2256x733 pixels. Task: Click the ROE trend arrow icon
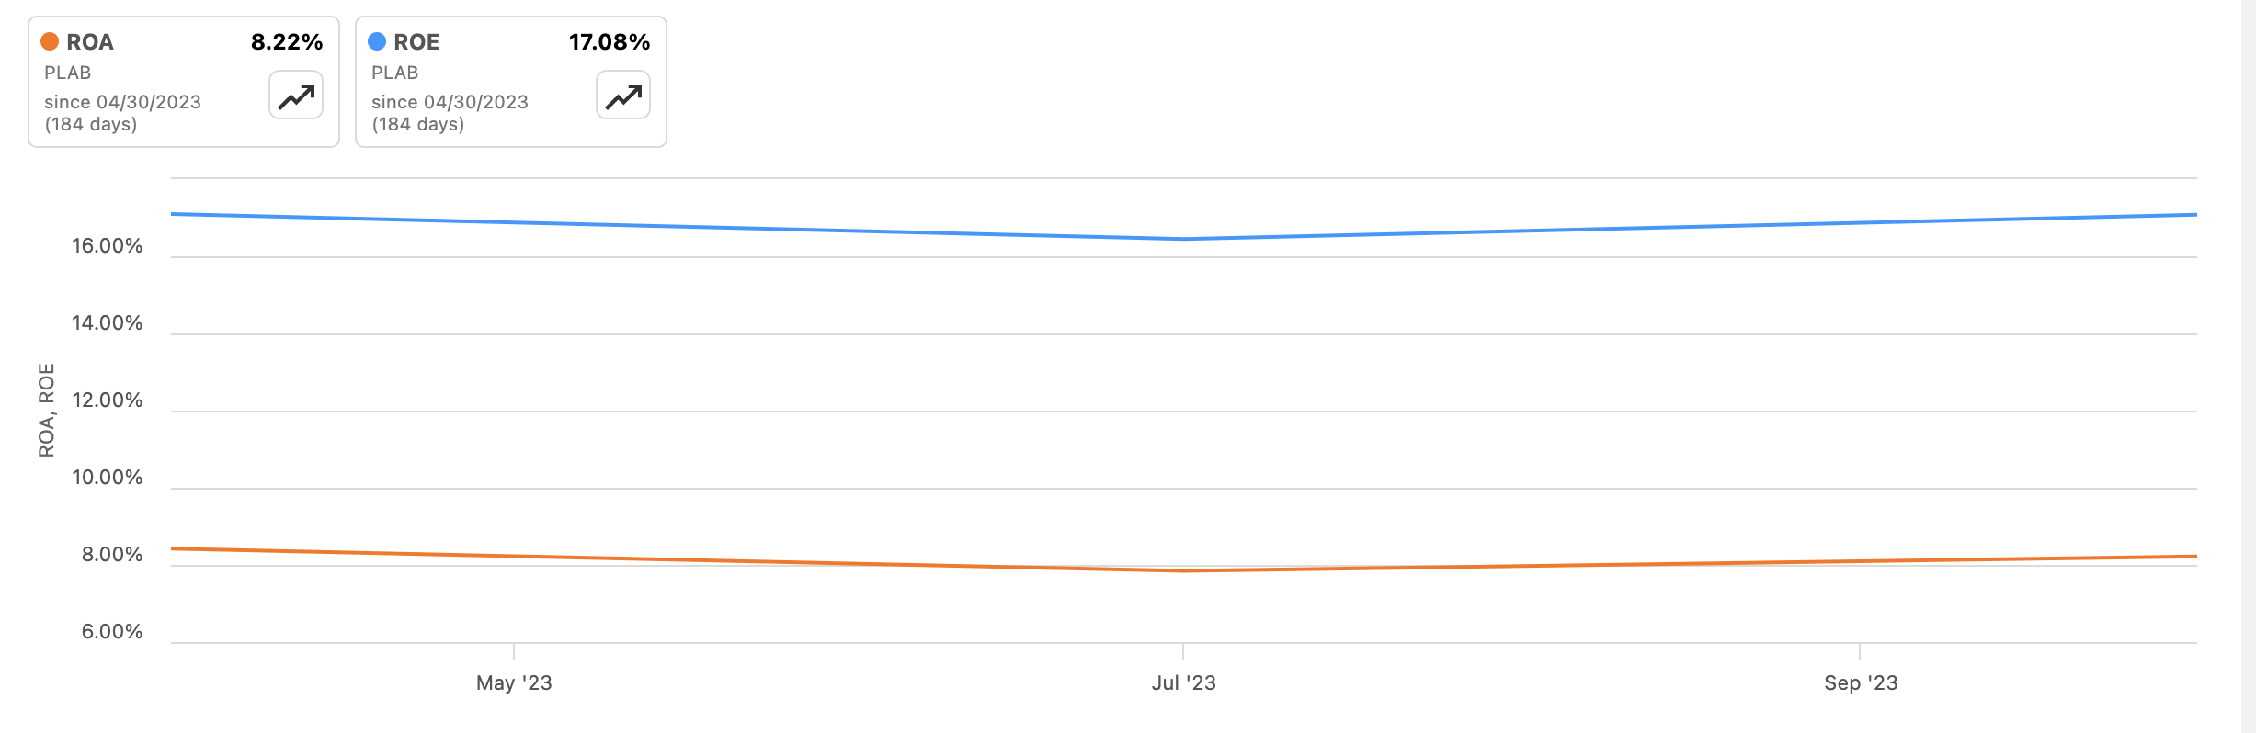(623, 96)
